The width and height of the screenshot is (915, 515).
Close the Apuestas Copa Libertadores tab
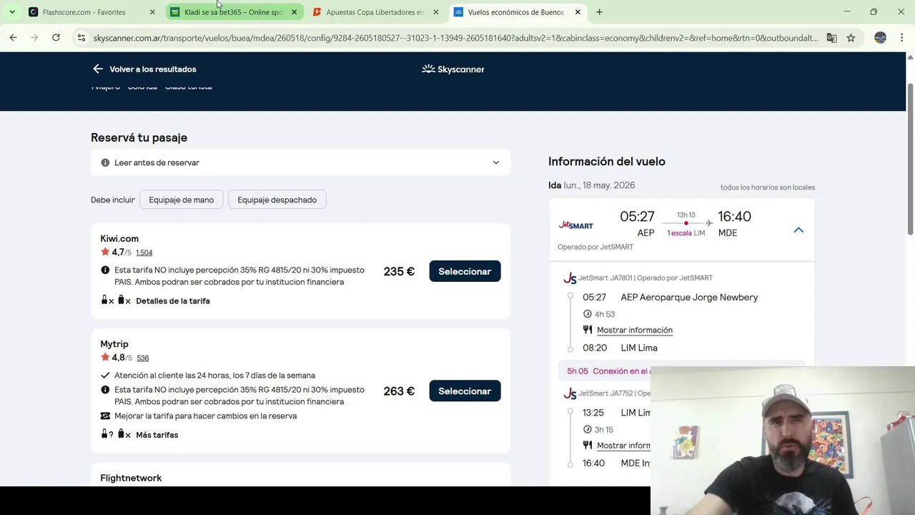(436, 12)
